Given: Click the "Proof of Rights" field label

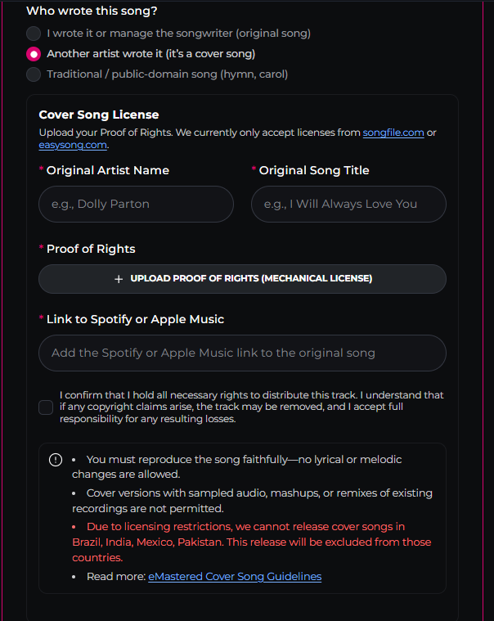Looking at the screenshot, I should (x=91, y=249).
